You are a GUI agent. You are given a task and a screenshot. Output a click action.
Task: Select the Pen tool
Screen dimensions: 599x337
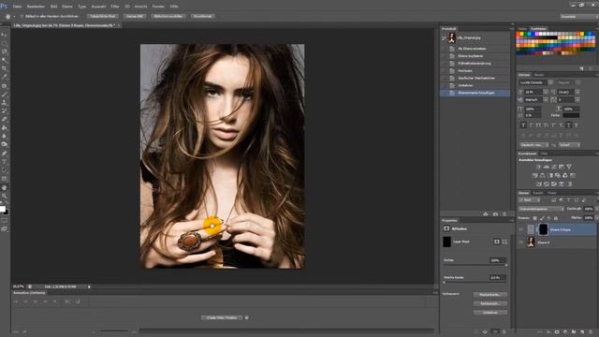point(4,154)
